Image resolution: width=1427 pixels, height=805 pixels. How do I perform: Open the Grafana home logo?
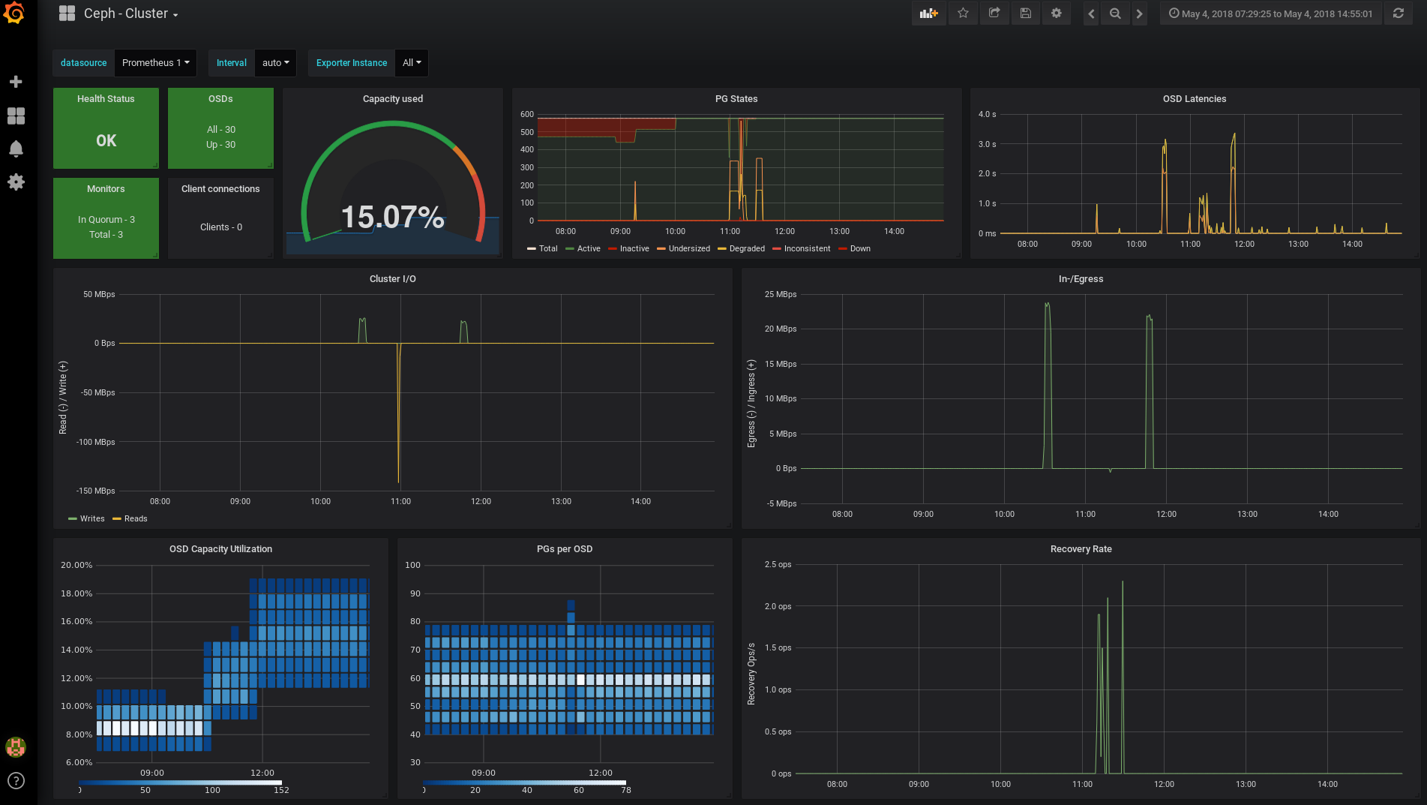coord(14,13)
